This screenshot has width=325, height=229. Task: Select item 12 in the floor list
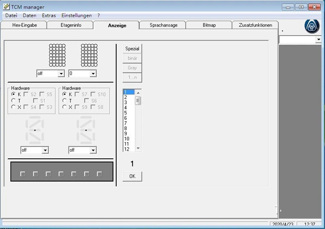129,149
